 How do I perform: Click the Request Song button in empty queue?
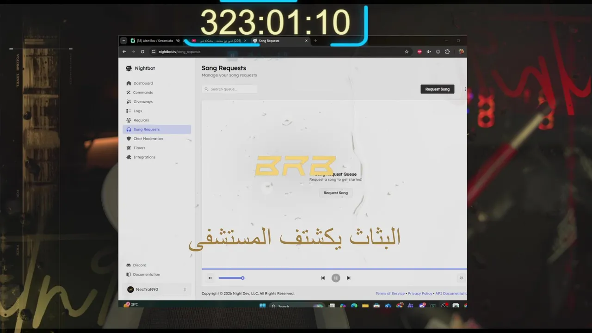[x=336, y=193]
